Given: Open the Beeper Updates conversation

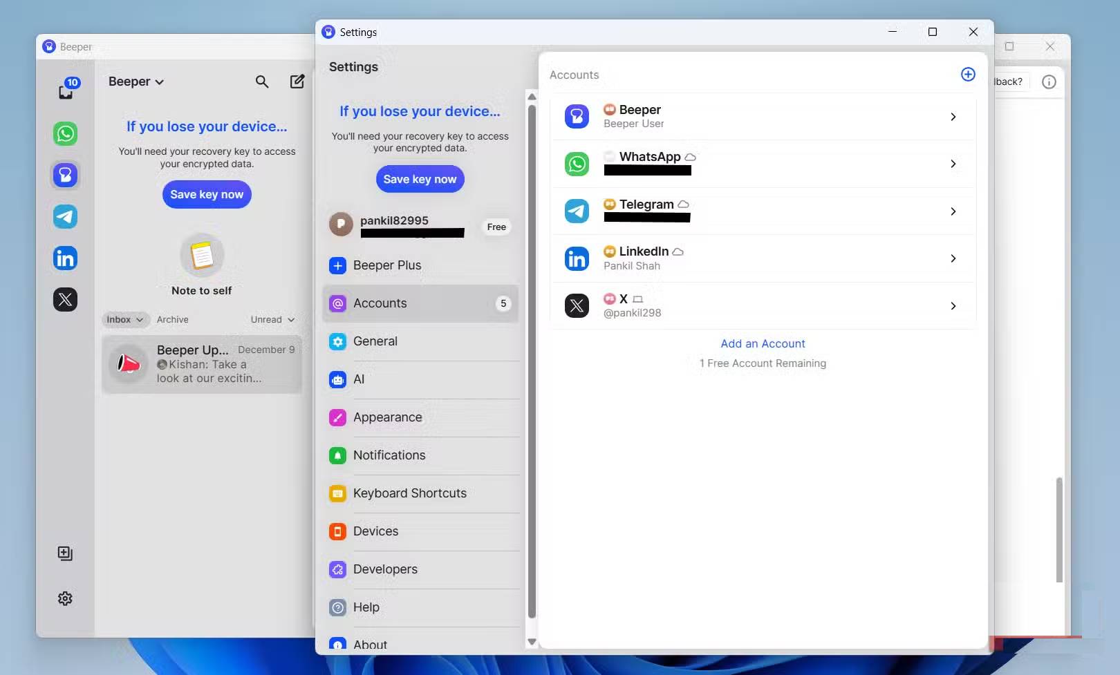Looking at the screenshot, I should point(202,364).
